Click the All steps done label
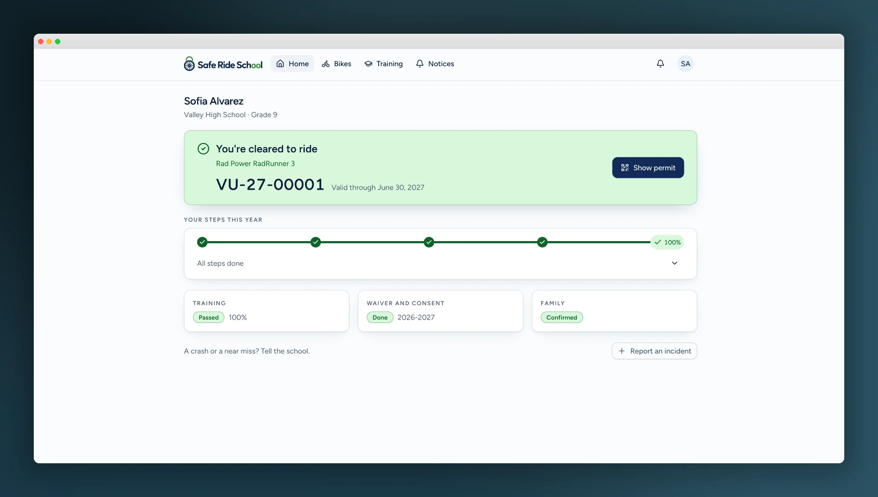The image size is (878, 497). pyautogui.click(x=220, y=263)
